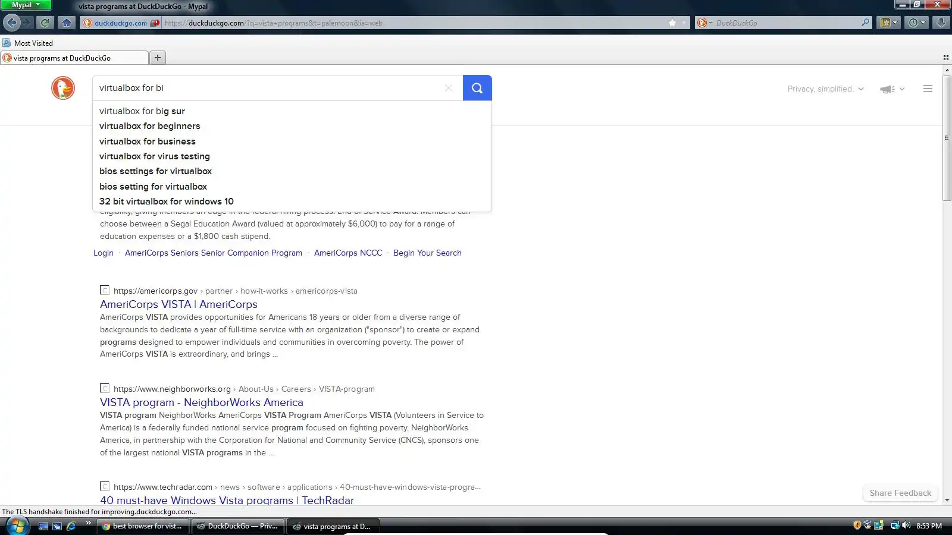This screenshot has height=535, width=952.
Task: Bookmark this page with the star icon
Action: coord(672,23)
